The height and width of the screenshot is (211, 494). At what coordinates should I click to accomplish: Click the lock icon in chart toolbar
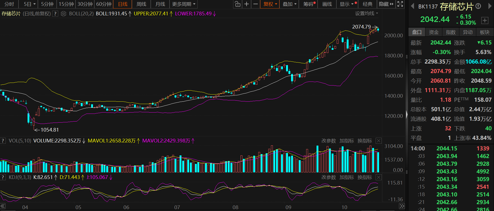(238, 4)
